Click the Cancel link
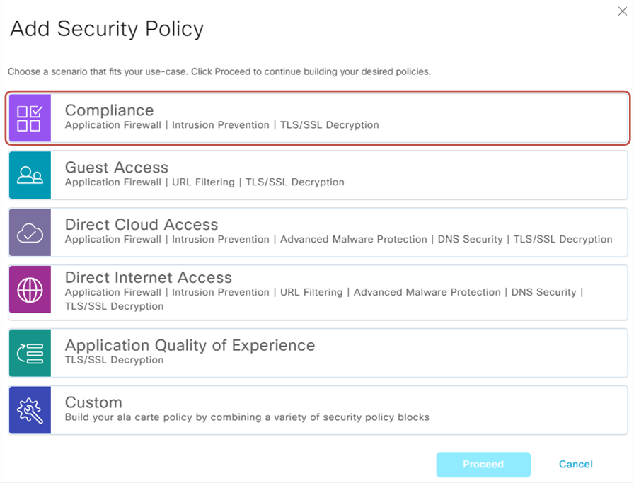634x483 pixels. tap(575, 465)
